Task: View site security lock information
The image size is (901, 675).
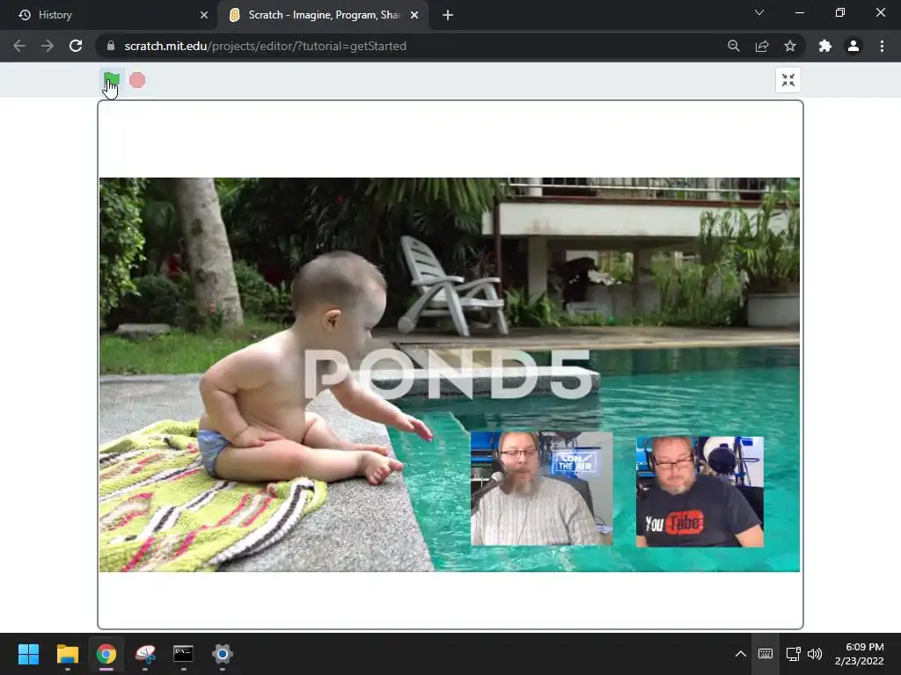Action: click(x=111, y=46)
